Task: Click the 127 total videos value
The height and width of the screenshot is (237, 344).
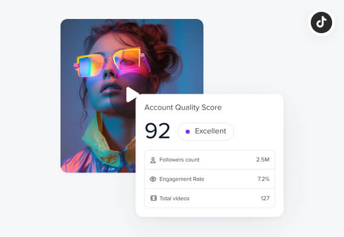Action: pyautogui.click(x=265, y=198)
